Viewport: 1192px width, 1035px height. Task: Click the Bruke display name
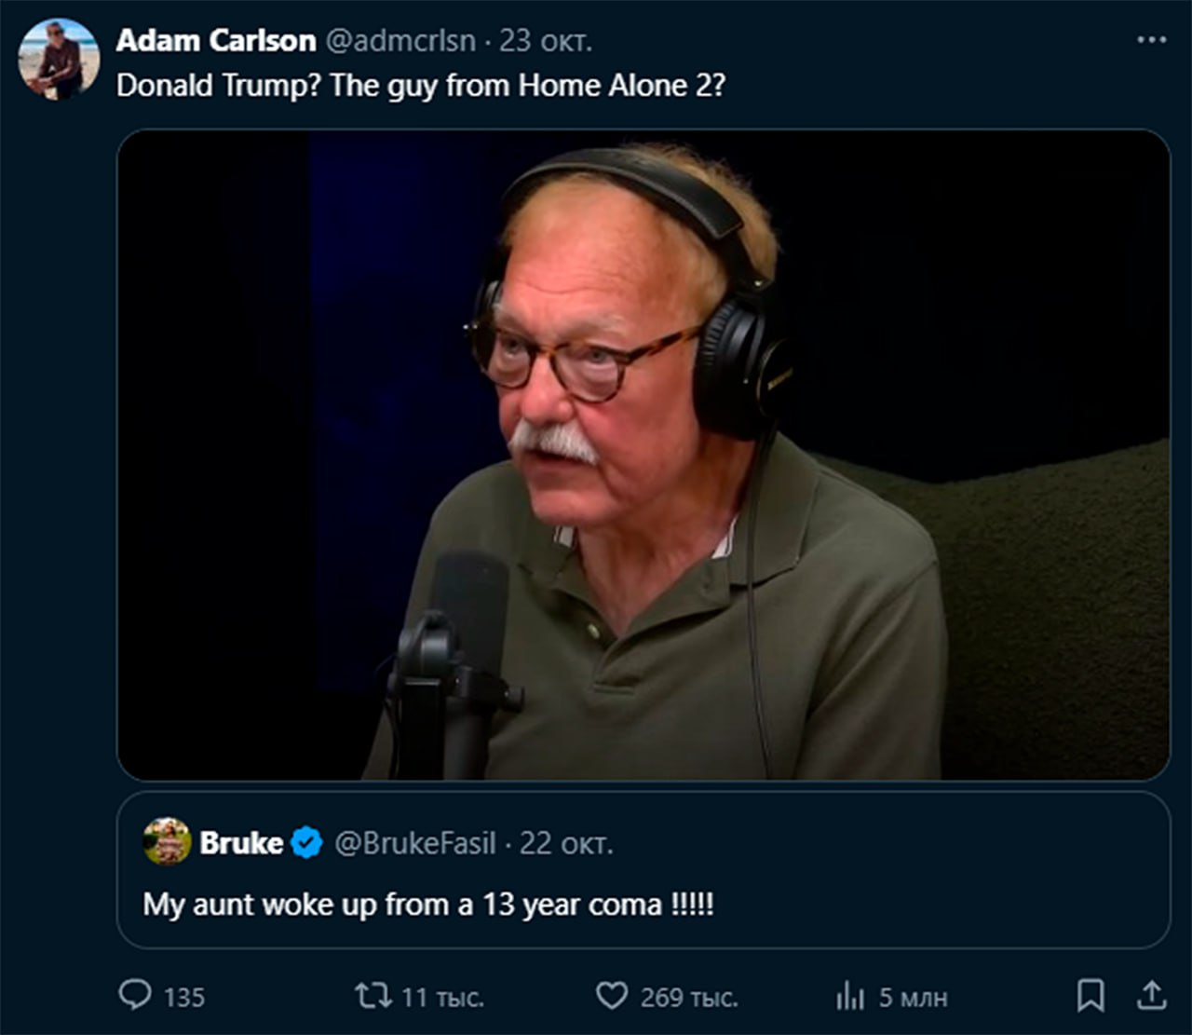click(x=241, y=843)
